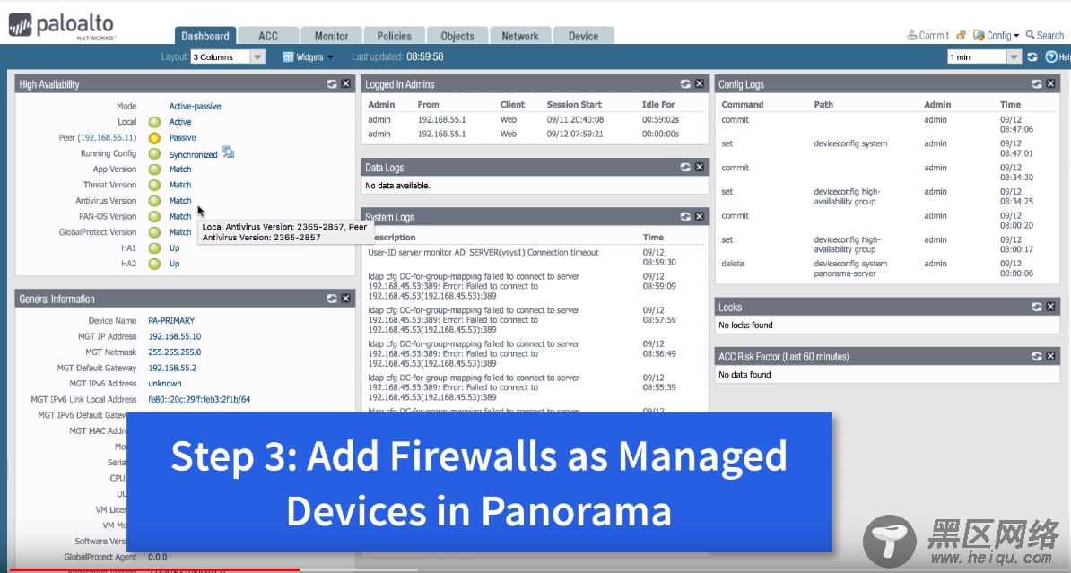Screen dimensions: 1071x573
Task: Refresh the Locks widget
Action: point(1037,308)
